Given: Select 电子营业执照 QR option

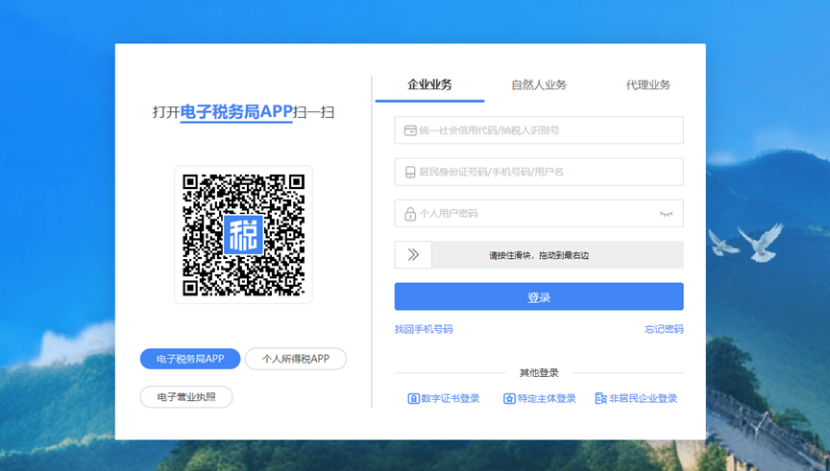Looking at the screenshot, I should coord(186,397).
